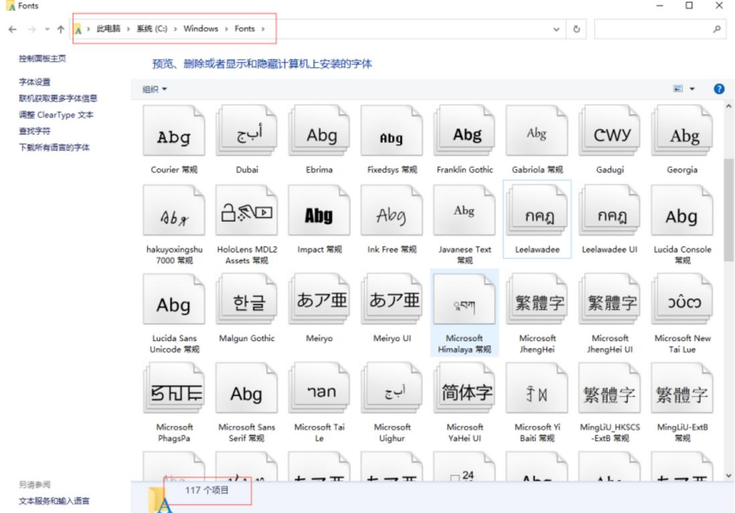This screenshot has height=513, width=735.
Task: Select the Microsoft Yi Baiti font icon
Action: coord(537,388)
